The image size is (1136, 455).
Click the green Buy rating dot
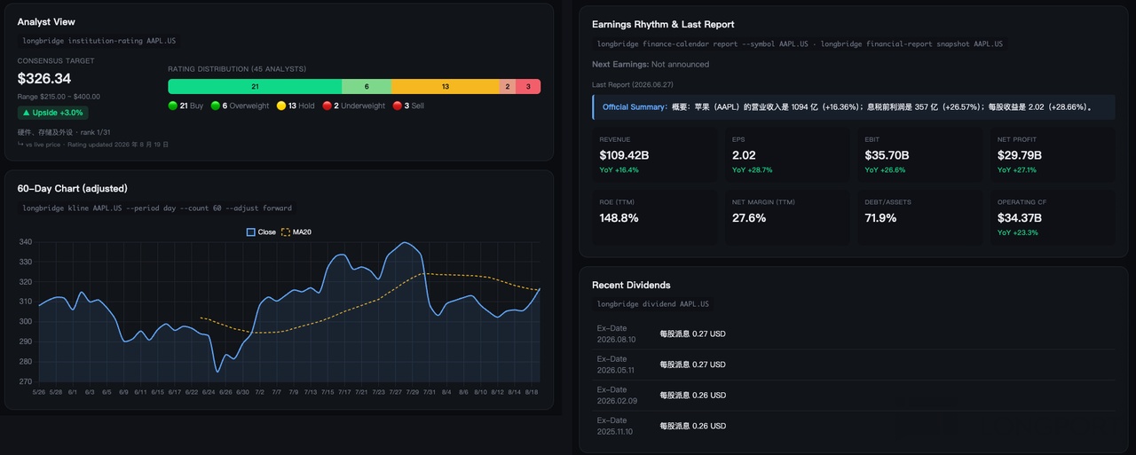point(173,106)
